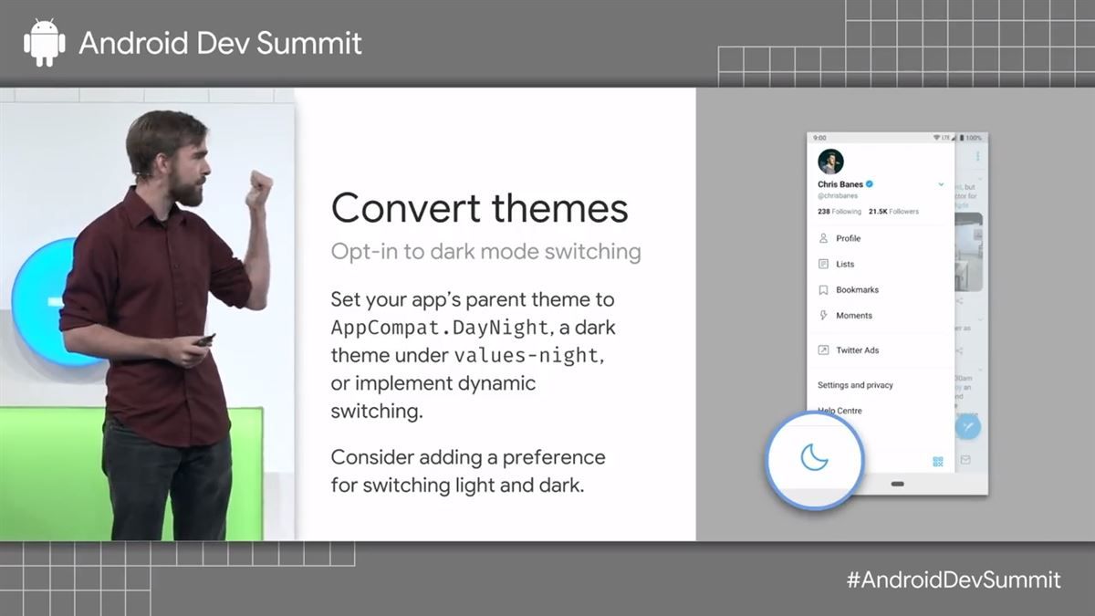Click the Bookmarks ribbon icon

click(x=823, y=289)
